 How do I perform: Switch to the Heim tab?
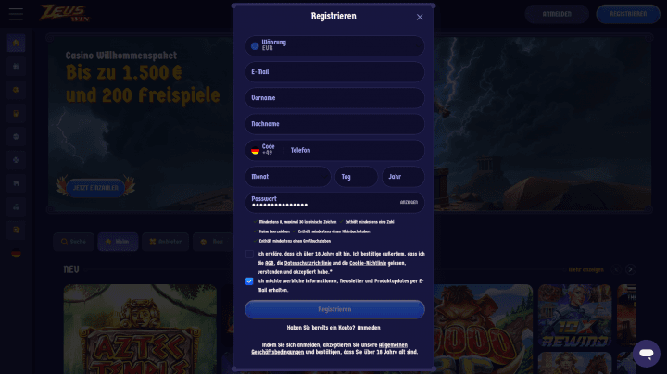tap(118, 242)
